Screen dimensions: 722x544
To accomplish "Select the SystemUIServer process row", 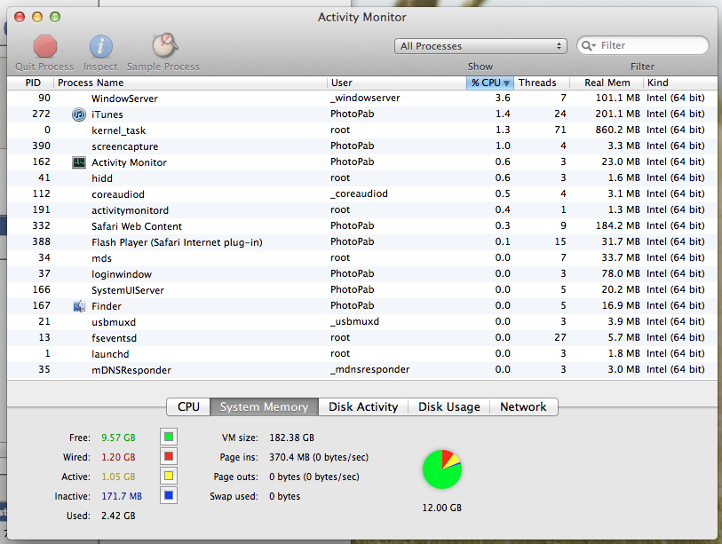I will click(362, 290).
